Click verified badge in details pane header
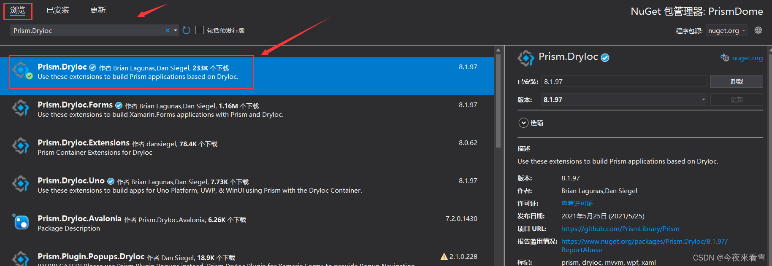 [605, 58]
